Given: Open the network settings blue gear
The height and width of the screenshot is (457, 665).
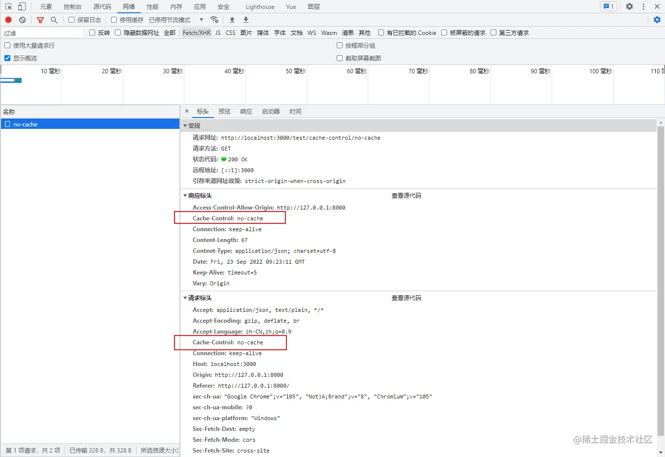Looking at the screenshot, I should tap(657, 20).
